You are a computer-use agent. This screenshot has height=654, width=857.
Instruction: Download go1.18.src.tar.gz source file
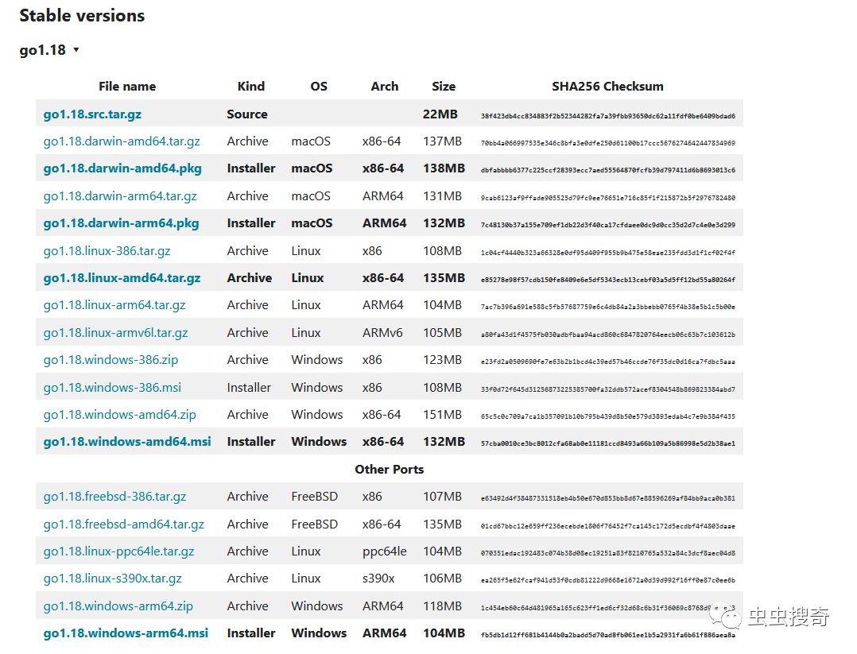pos(92,114)
